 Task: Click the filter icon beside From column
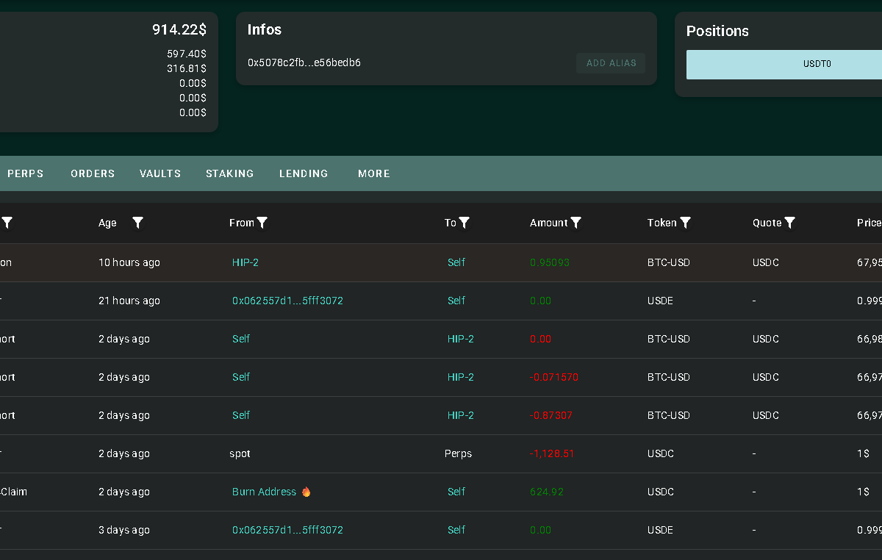click(x=262, y=223)
